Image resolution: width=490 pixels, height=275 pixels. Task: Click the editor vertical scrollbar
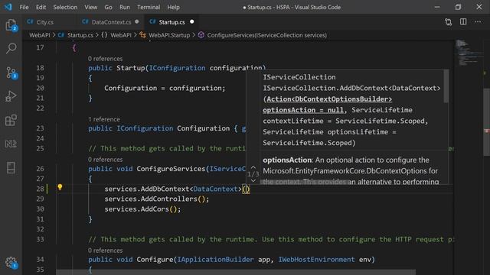pyautogui.click(x=487, y=122)
